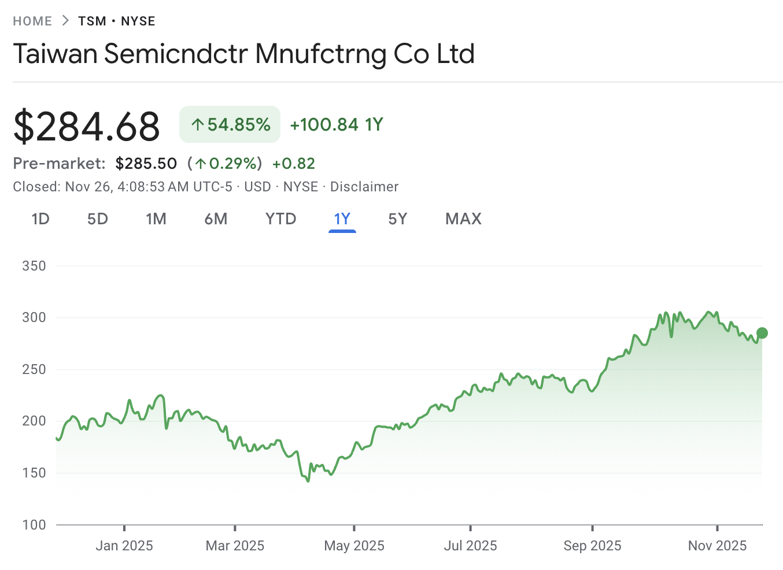The image size is (783, 570).
Task: View the 6M performance tab
Action: pos(216,219)
